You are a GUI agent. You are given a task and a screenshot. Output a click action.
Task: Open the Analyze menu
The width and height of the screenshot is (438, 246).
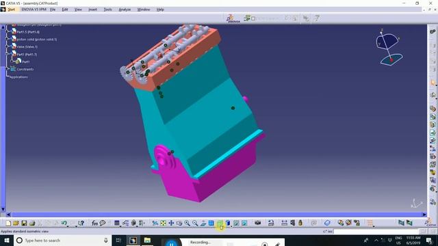[x=125, y=10]
